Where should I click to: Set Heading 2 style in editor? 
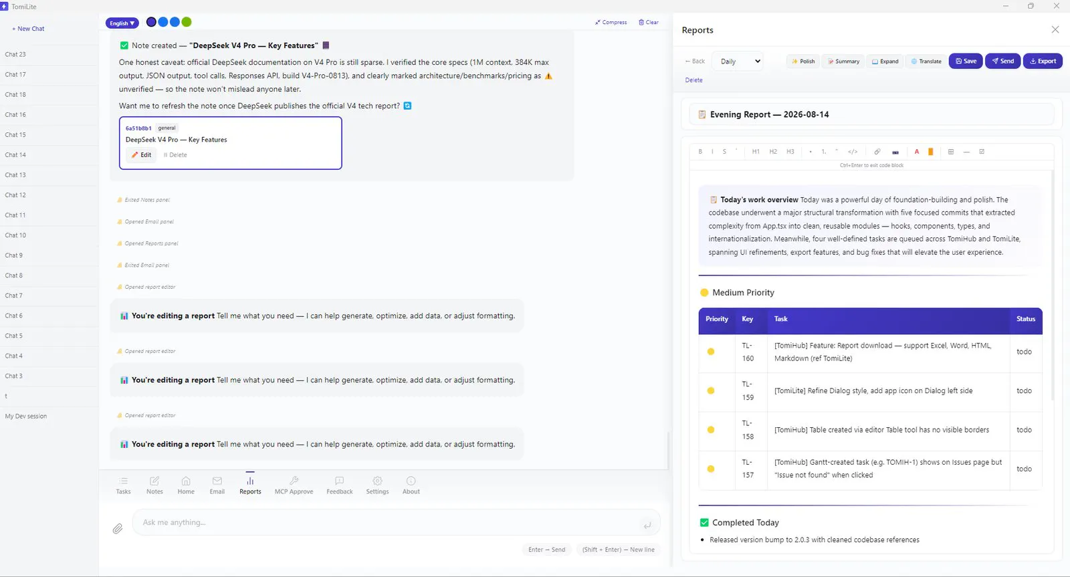[773, 152]
